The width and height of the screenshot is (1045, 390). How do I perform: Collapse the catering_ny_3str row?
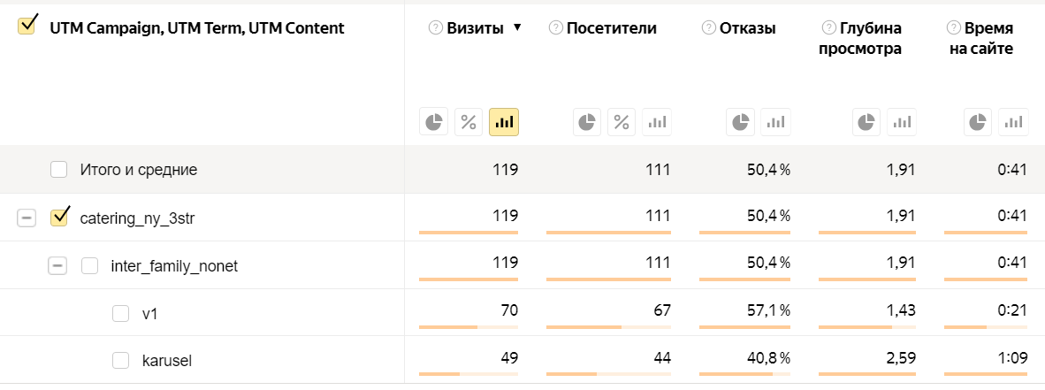[26, 218]
